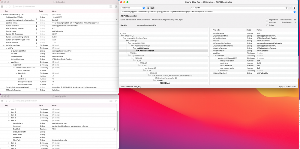This screenshot has height=149, width=300.
Task: Toggle the Registered checkbox
Action: click(x=267, y=19)
